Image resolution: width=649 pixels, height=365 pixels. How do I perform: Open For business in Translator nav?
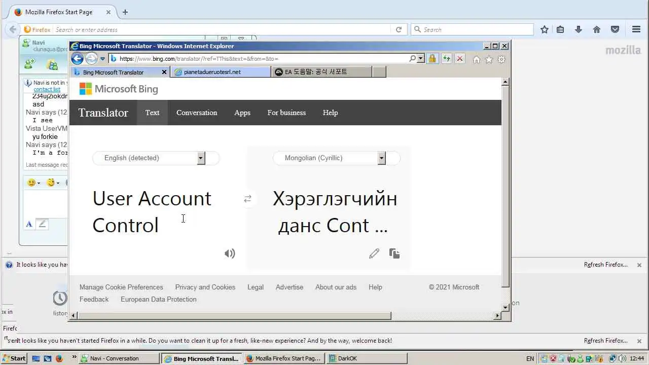(x=286, y=113)
